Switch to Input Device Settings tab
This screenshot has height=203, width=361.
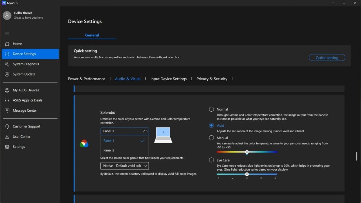[x=168, y=79]
